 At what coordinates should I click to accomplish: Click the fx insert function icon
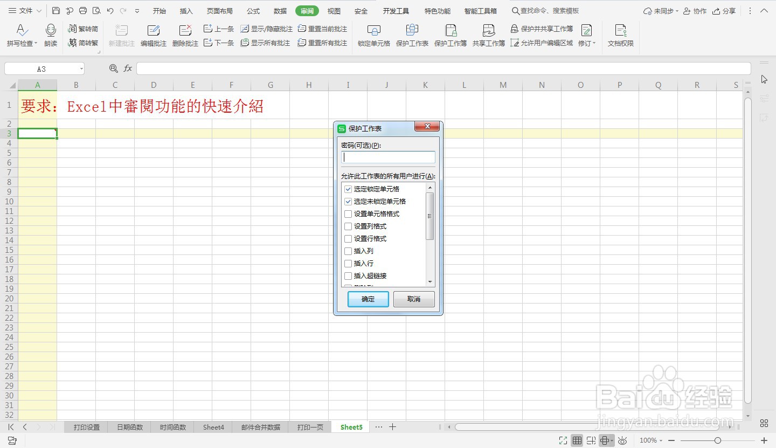coord(128,68)
